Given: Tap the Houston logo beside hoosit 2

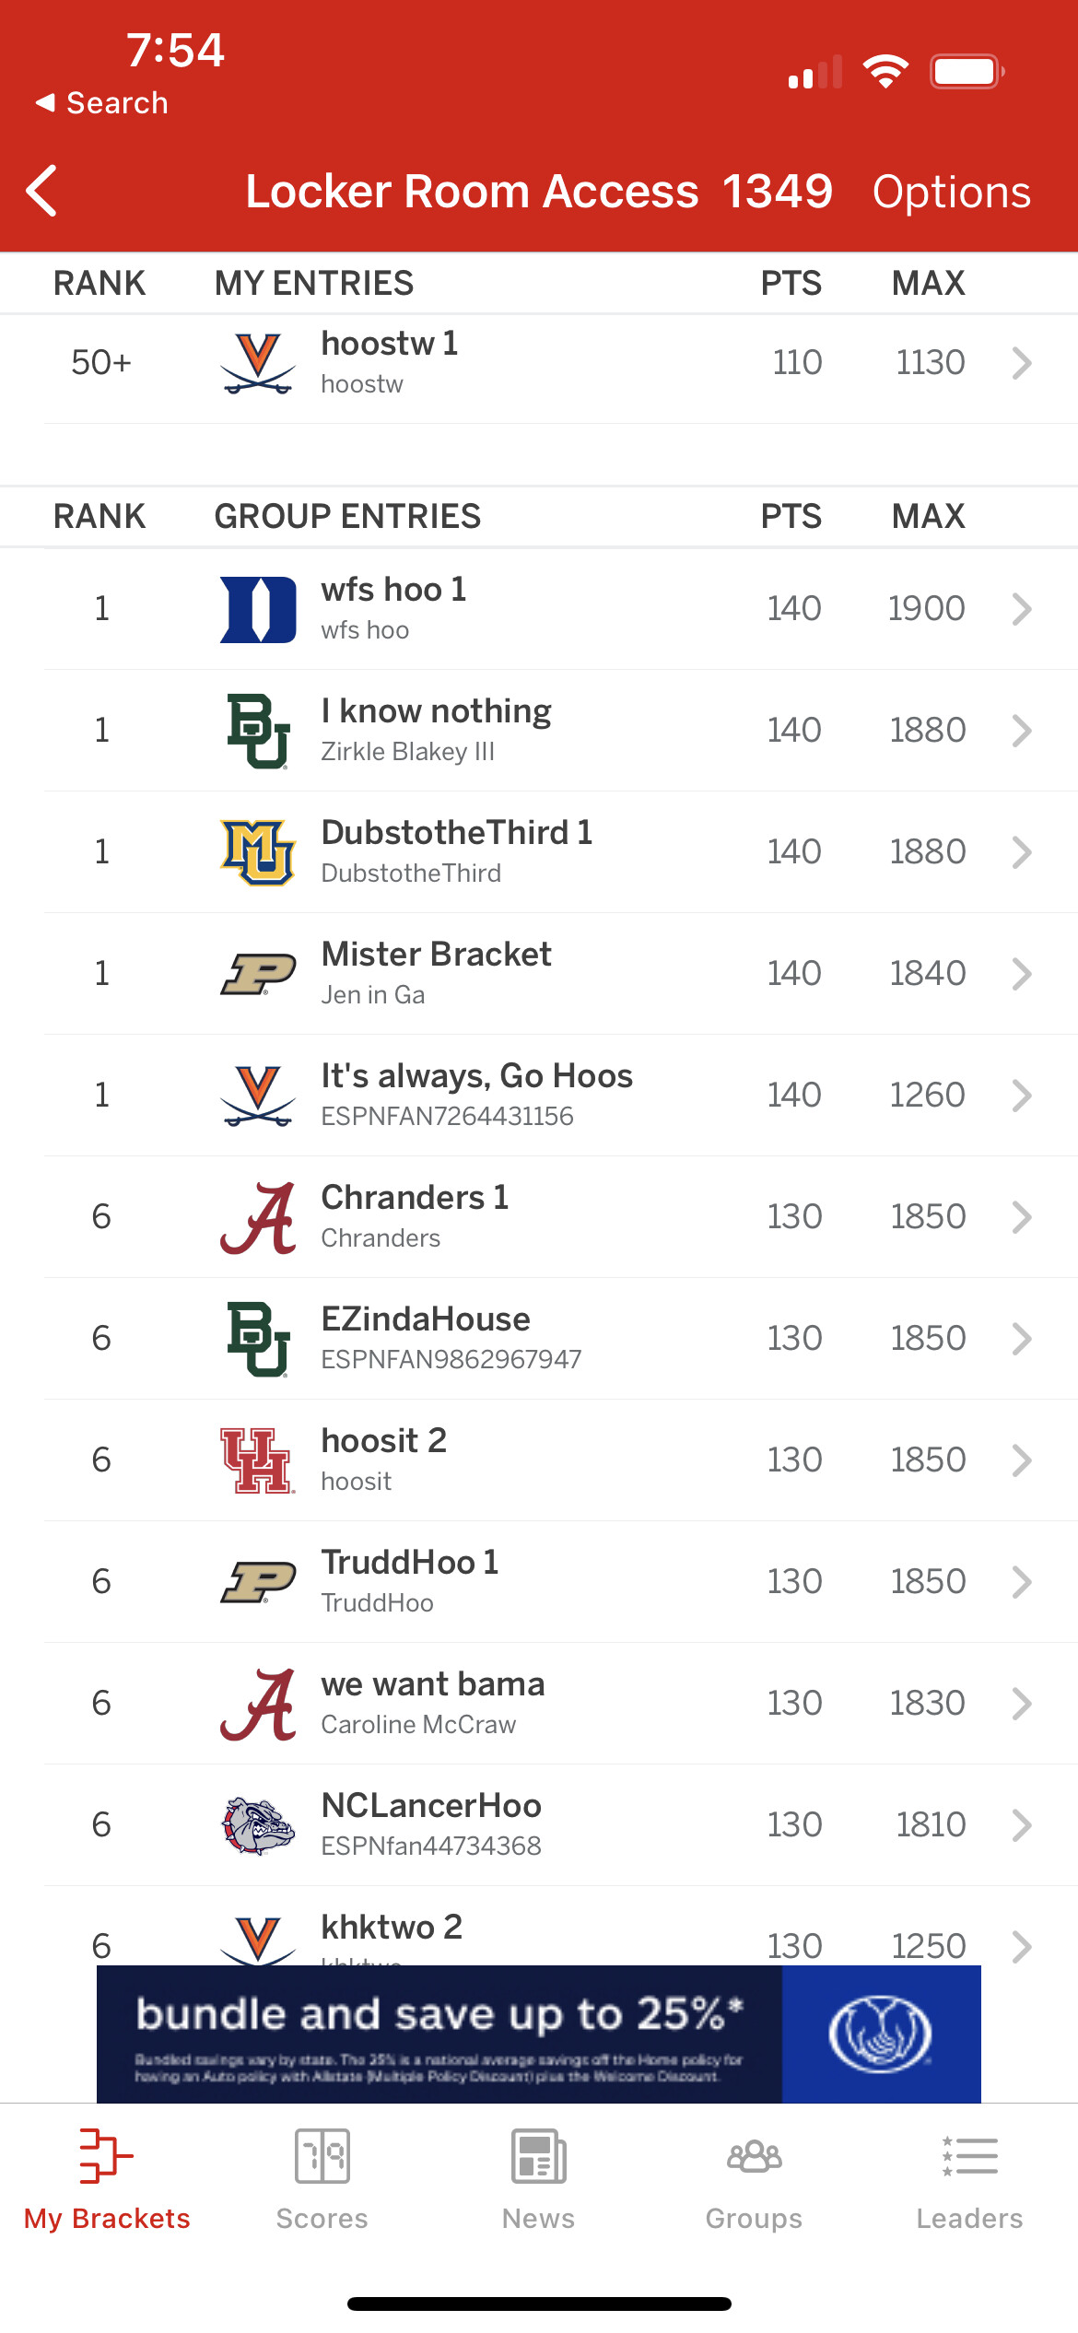Looking at the screenshot, I should [258, 1460].
